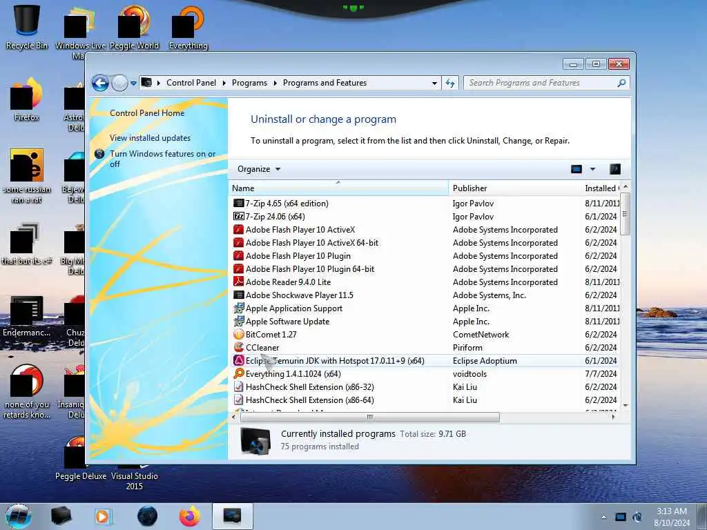Click the shield icon beside Turn Windows features
This screenshot has width=707, height=530.
point(99,154)
